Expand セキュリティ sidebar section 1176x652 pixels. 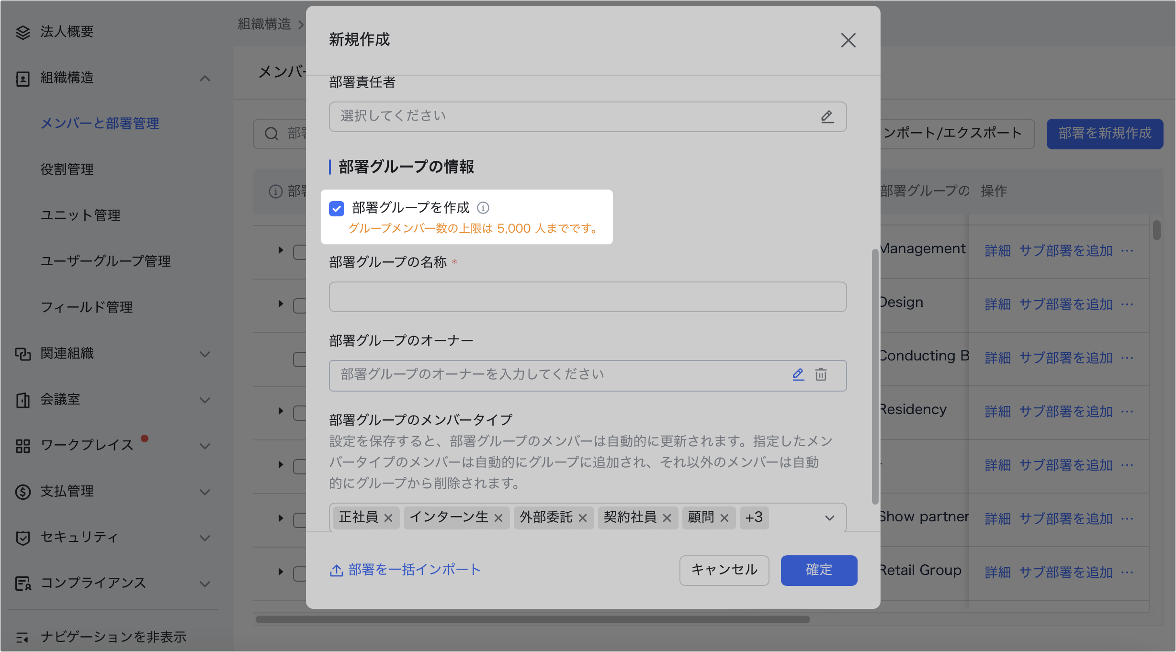tap(205, 538)
